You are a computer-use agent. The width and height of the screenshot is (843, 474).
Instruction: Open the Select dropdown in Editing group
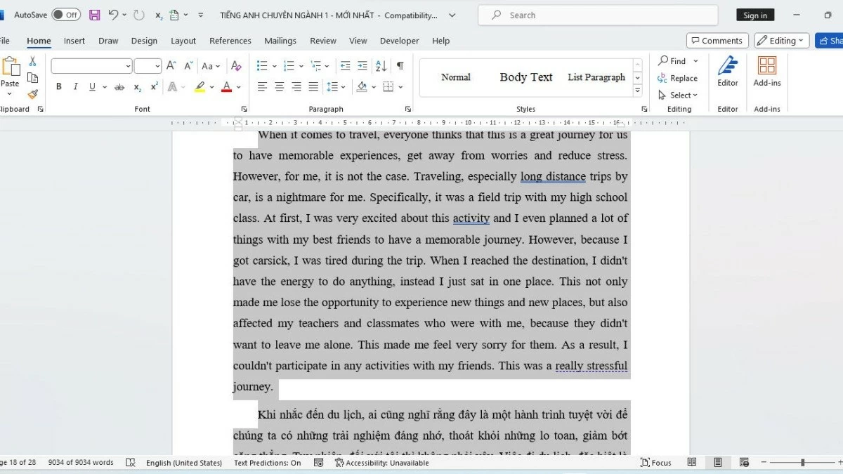679,95
